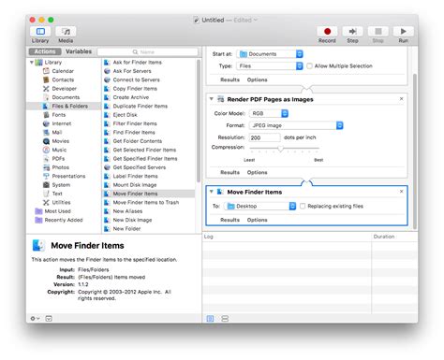Choose the Fonts category icon

point(46,115)
